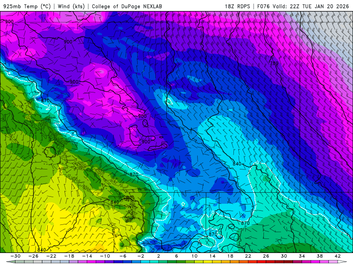Click the '2' color scale label
Image resolution: width=353 pixels, height=264 pixels.
click(159, 256)
